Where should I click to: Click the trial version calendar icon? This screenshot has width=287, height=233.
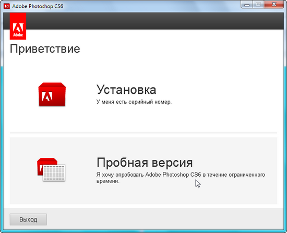(51, 170)
